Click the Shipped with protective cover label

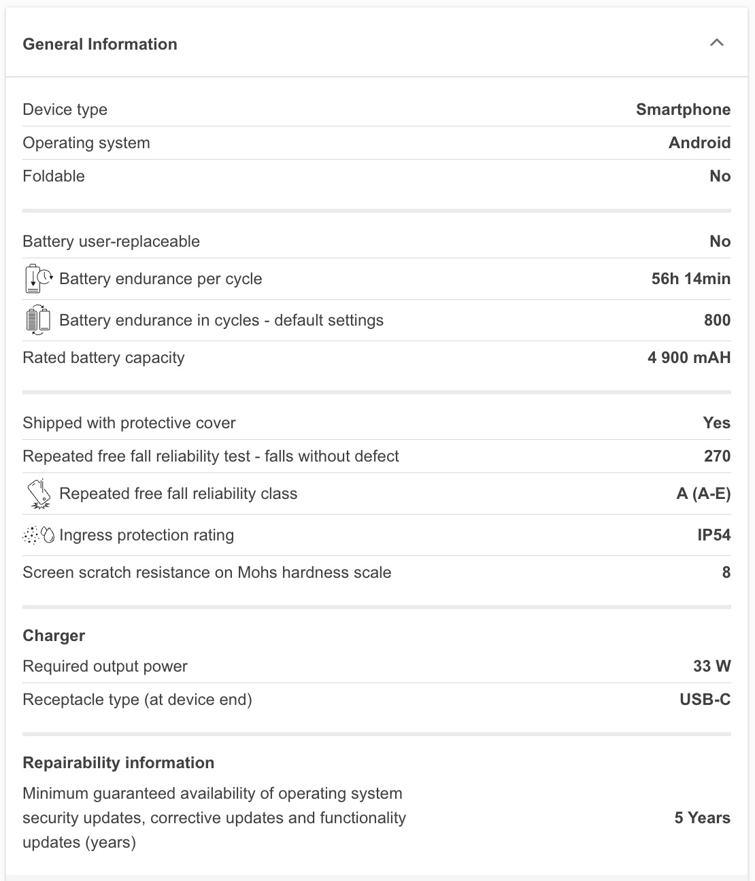point(129,423)
